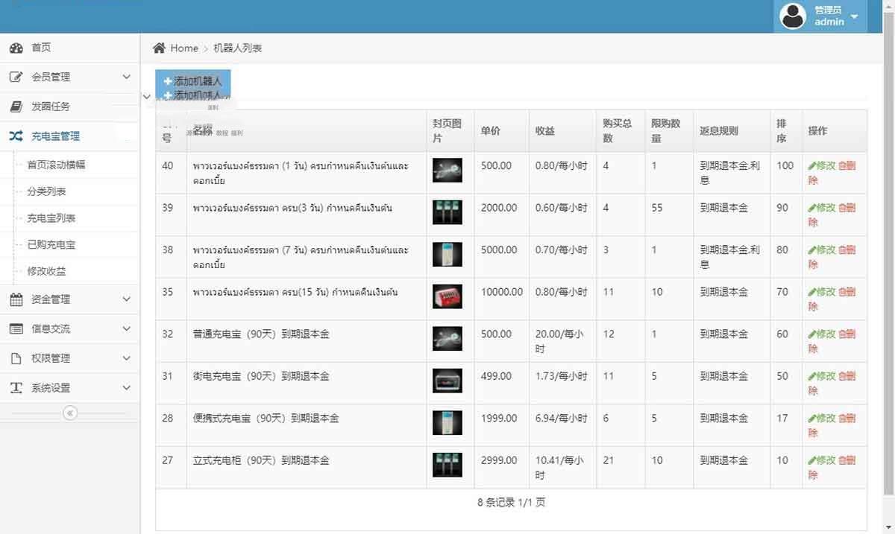
Task: Open 首页滚动横幅 submenu item
Action: (x=57, y=165)
